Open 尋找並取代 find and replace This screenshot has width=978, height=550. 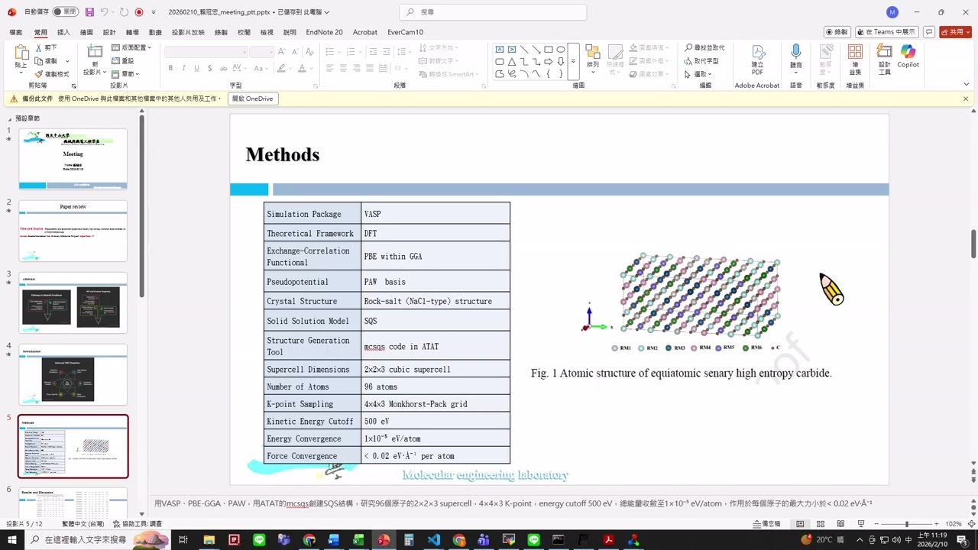(x=704, y=47)
